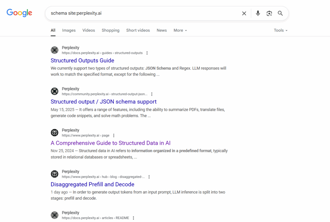Switch to the Videos tab

[x=89, y=31]
